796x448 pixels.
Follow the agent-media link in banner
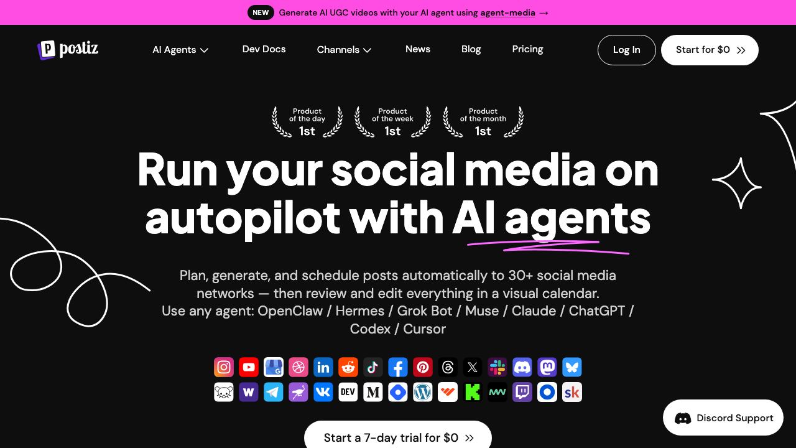[x=507, y=12]
